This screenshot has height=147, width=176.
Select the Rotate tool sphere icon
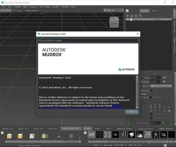tap(71, 136)
